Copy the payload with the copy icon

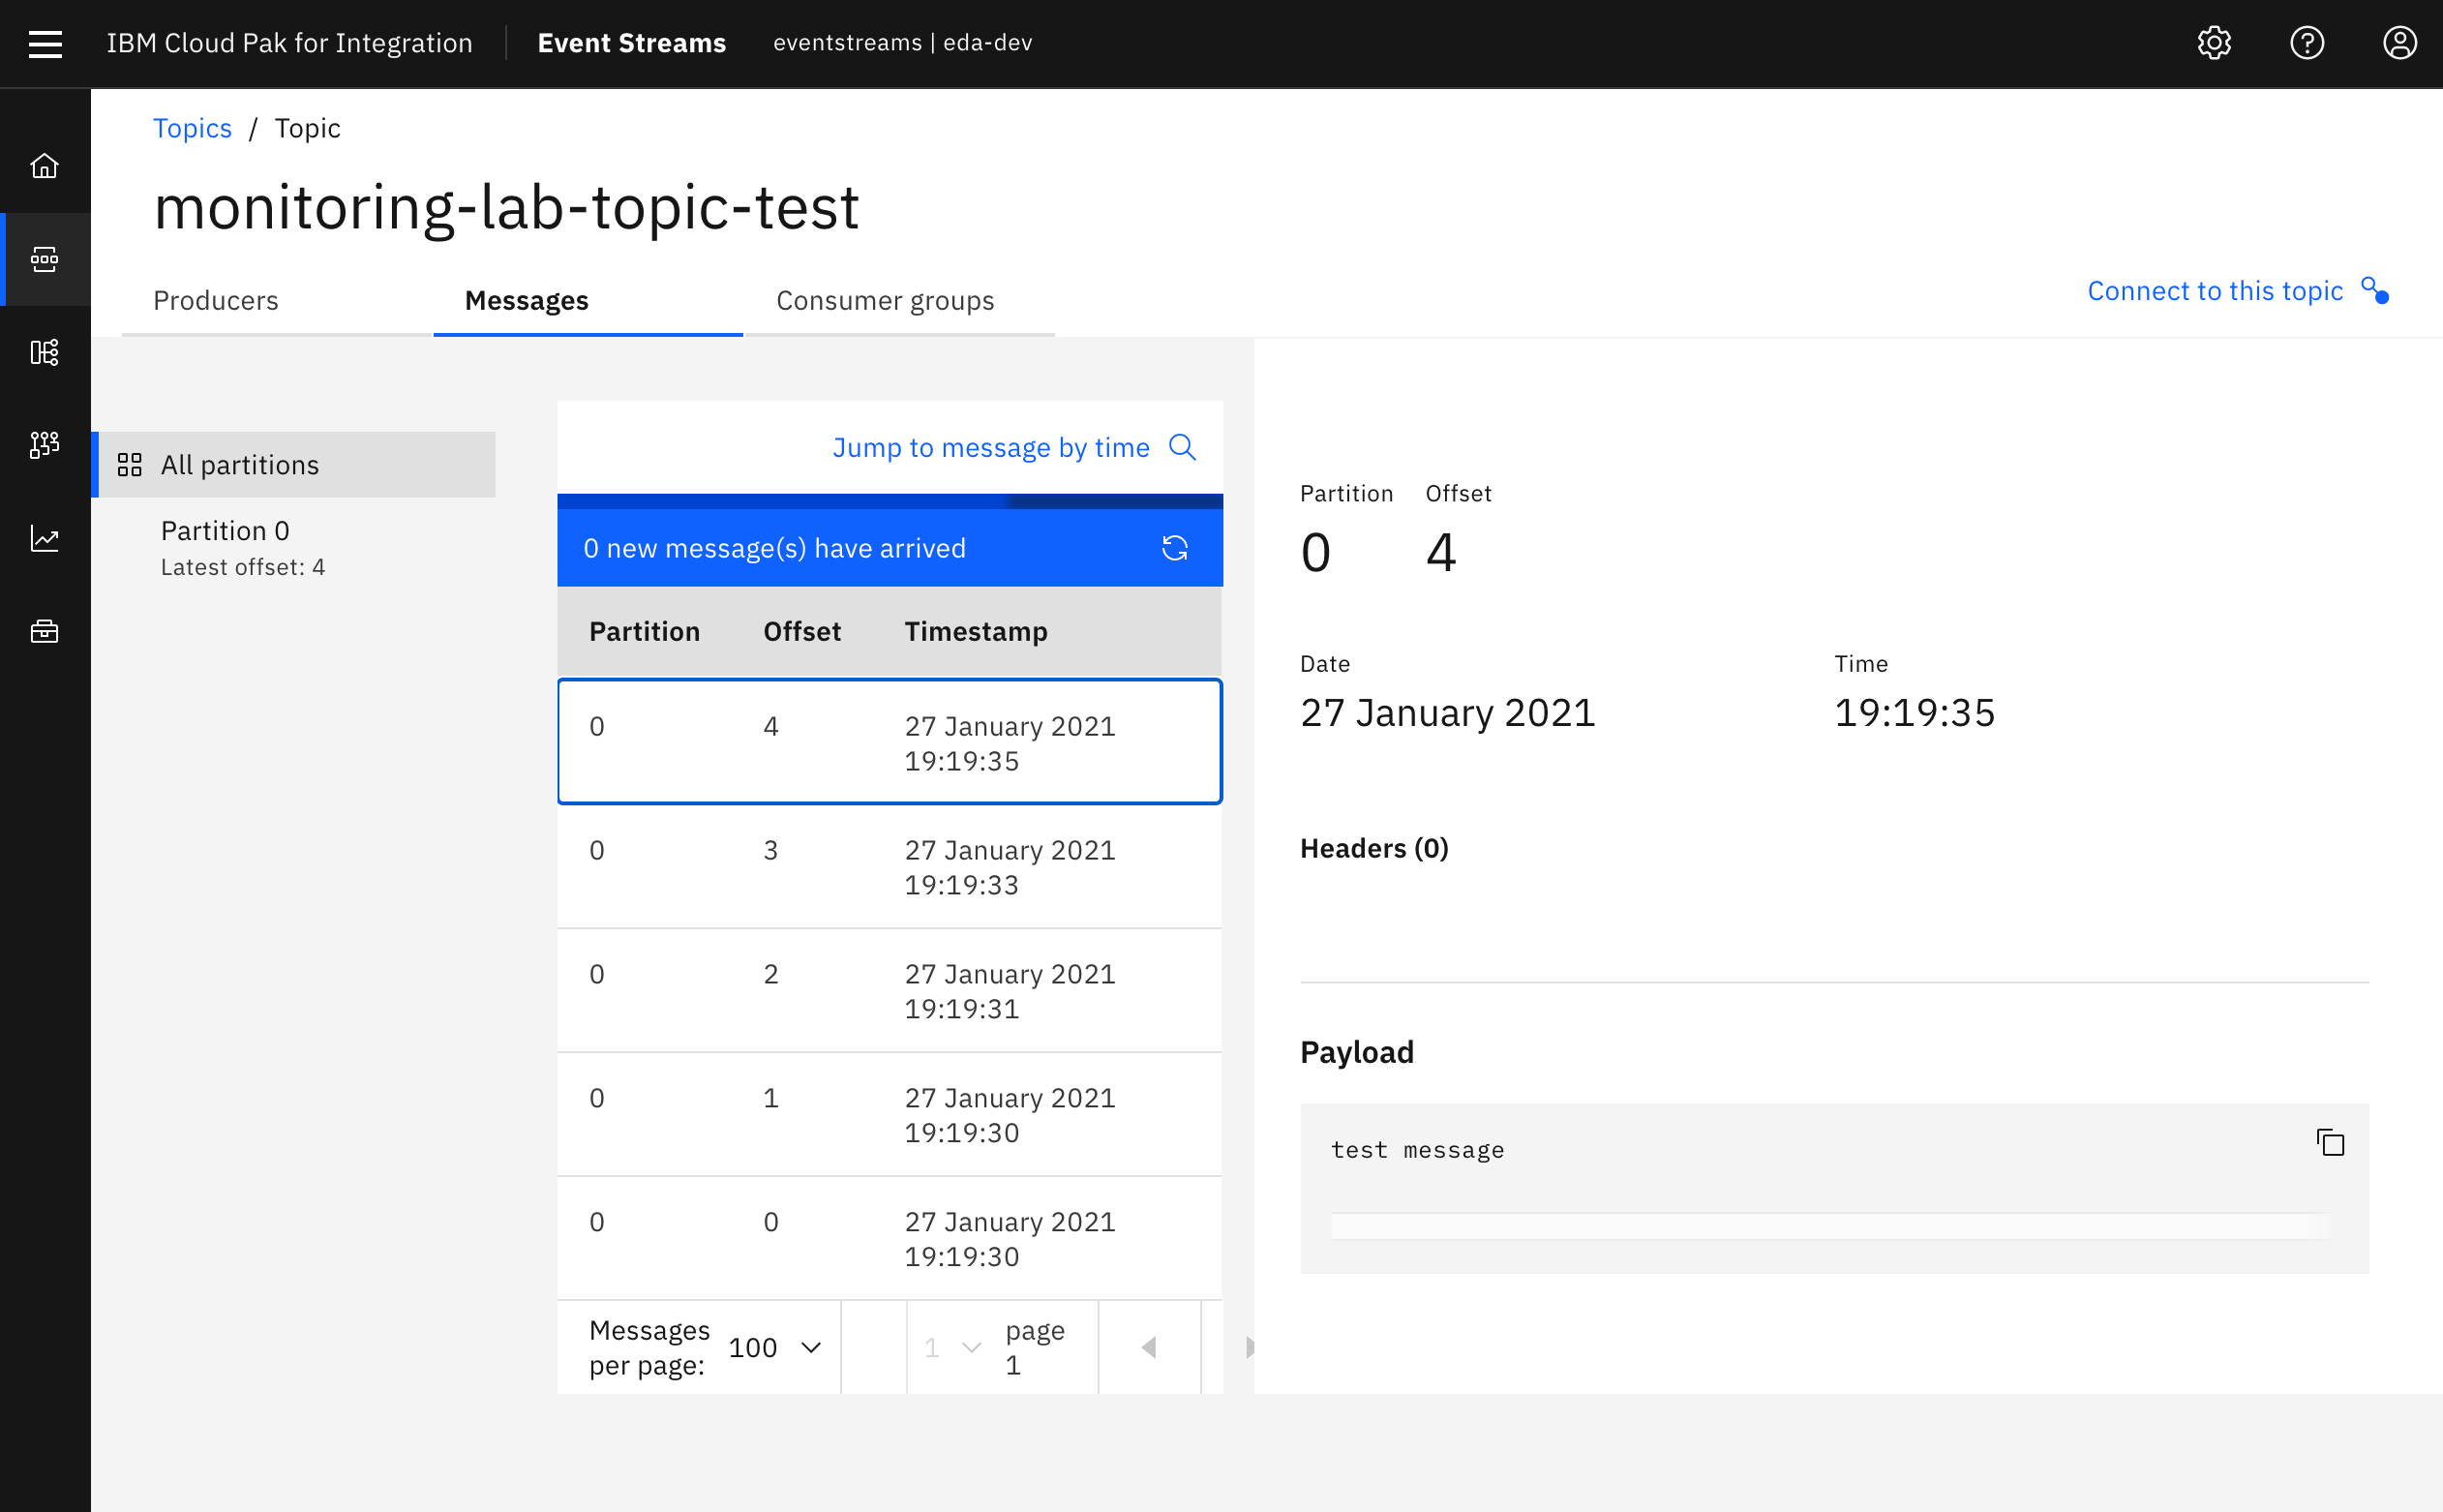2330,1142
